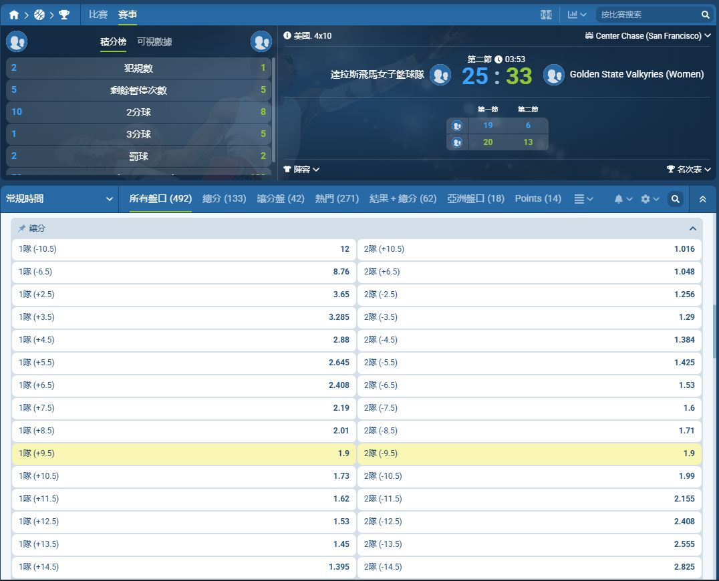The image size is (719, 581).
Task: Select the 讓分盤 (42) tab
Action: pyautogui.click(x=281, y=199)
